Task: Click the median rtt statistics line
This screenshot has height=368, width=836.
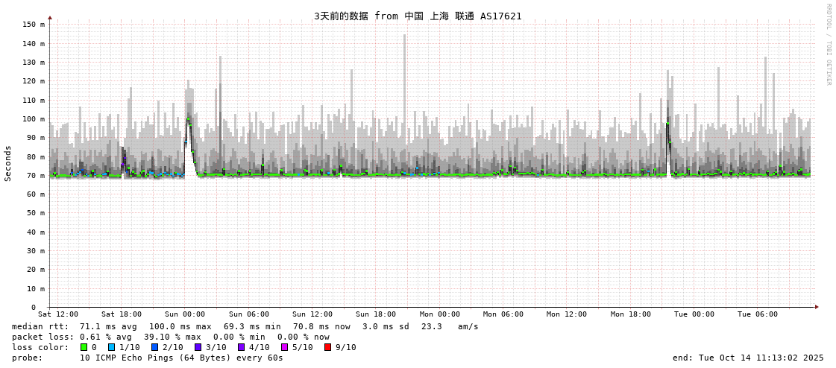Action: click(245, 326)
